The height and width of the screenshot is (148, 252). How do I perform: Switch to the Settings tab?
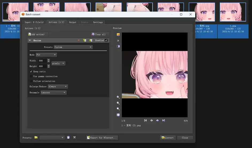point(98,22)
